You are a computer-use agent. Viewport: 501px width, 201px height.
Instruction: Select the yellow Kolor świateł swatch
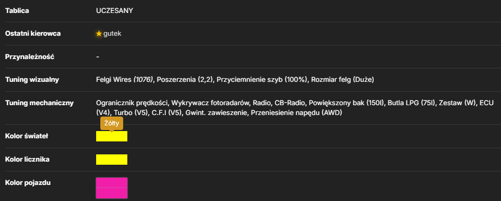point(112,136)
